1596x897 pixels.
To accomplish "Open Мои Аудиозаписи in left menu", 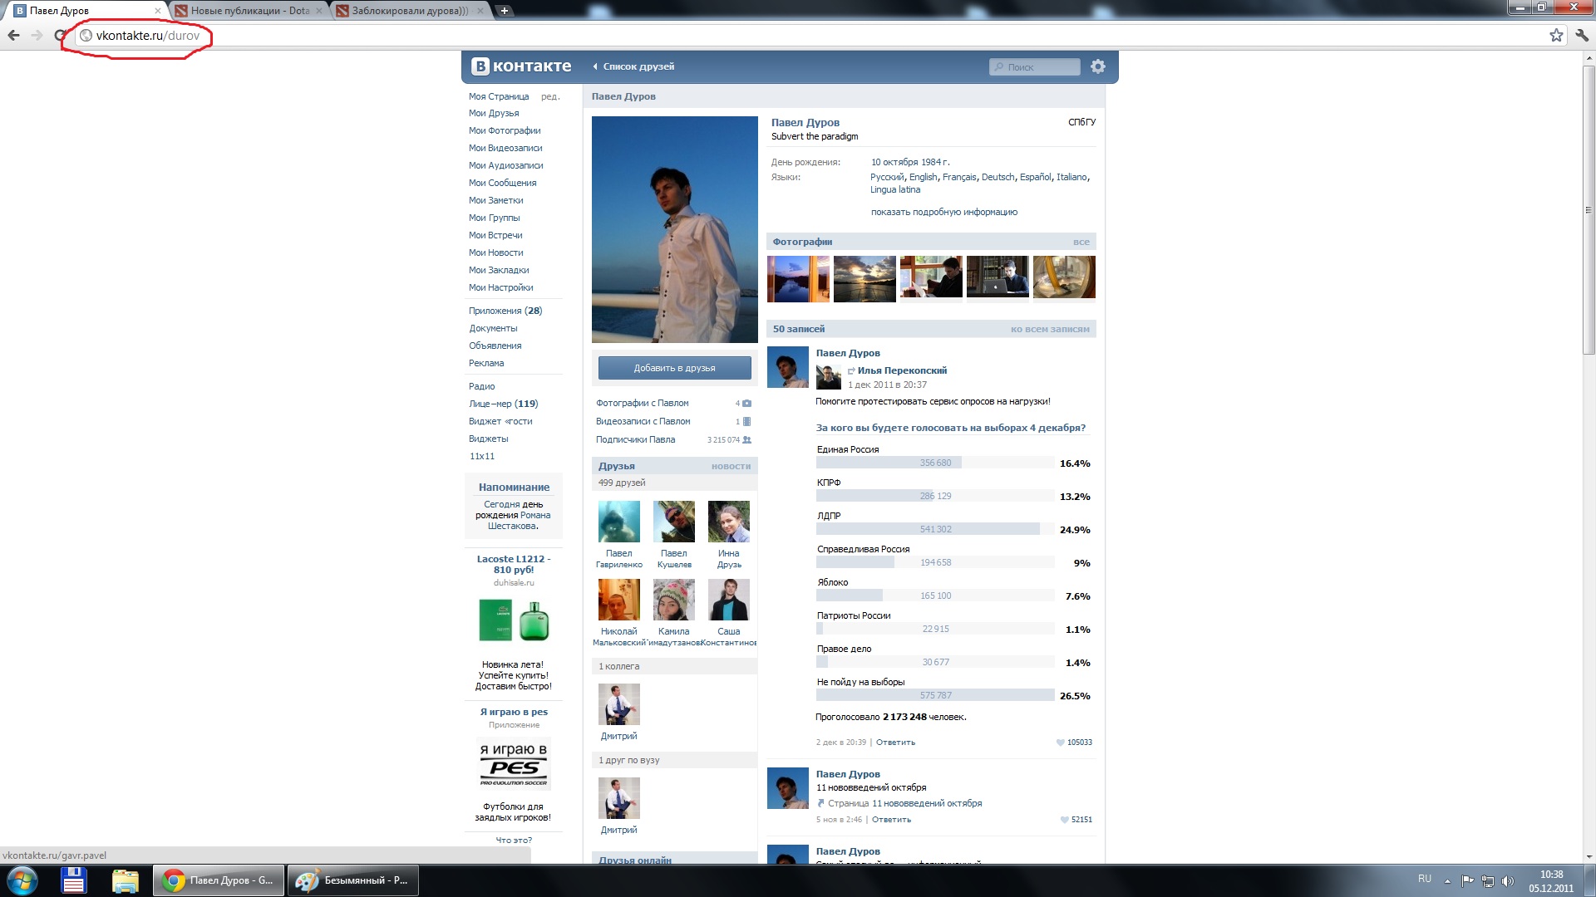I will (505, 166).
